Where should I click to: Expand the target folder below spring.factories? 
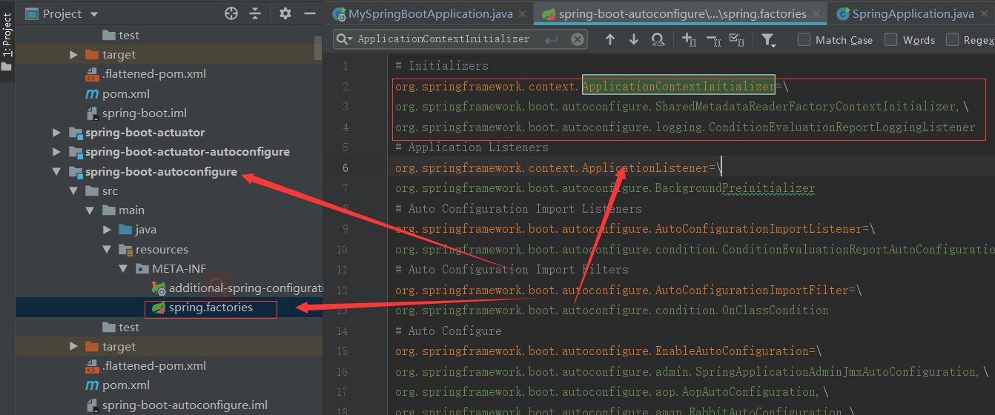(x=73, y=346)
